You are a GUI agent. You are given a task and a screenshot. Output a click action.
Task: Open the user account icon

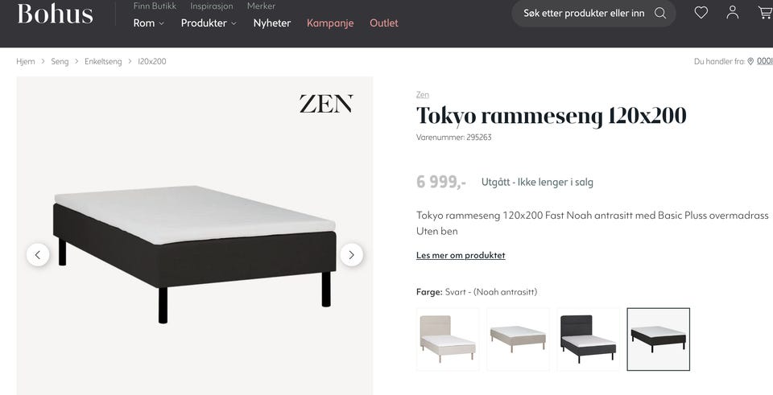tap(733, 12)
